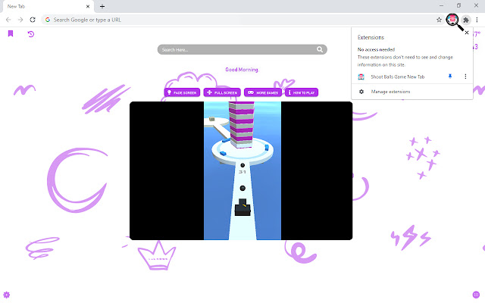485x303 pixels.
Task: Click the Full Screen button
Action: [x=222, y=92]
